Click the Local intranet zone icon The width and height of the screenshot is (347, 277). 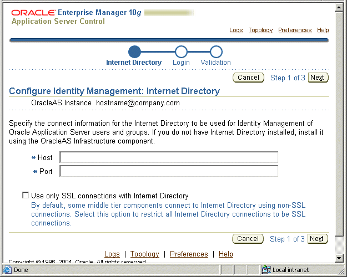[x=266, y=270]
